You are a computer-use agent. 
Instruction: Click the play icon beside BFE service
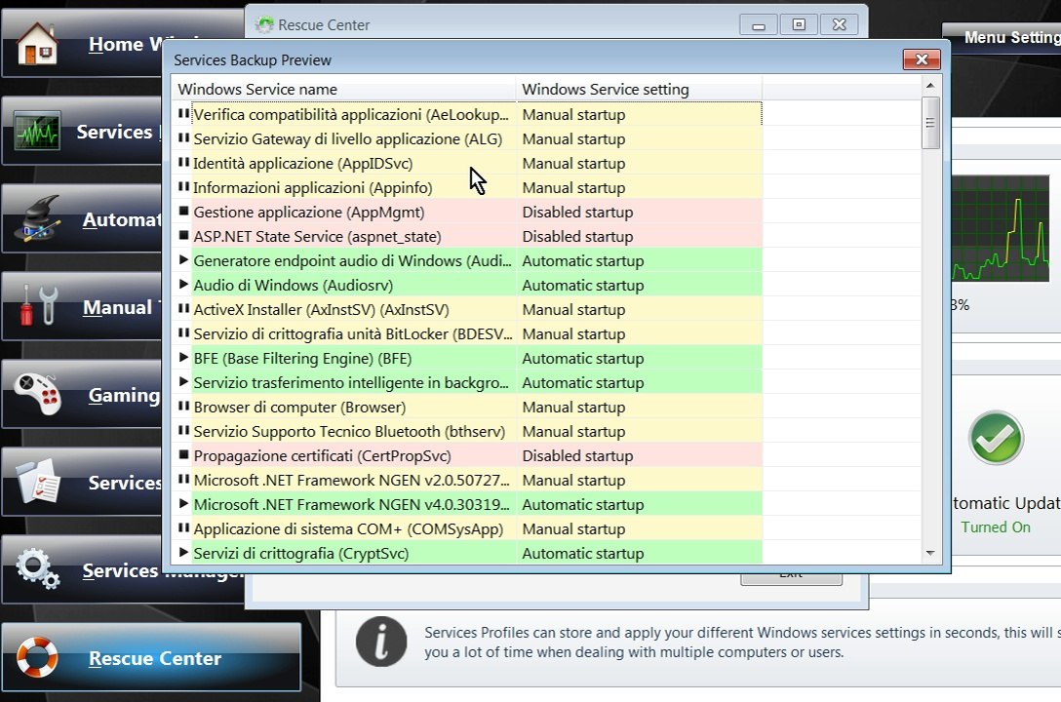(183, 357)
